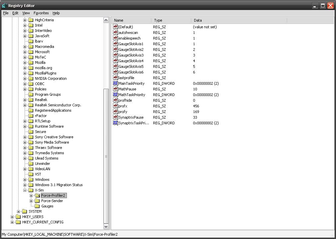Click the string icon of the (Default) value

pos(115,27)
